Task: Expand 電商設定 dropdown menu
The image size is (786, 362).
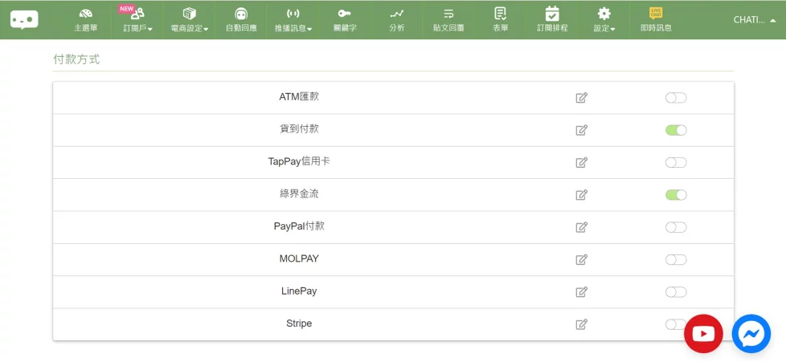Action: click(190, 20)
